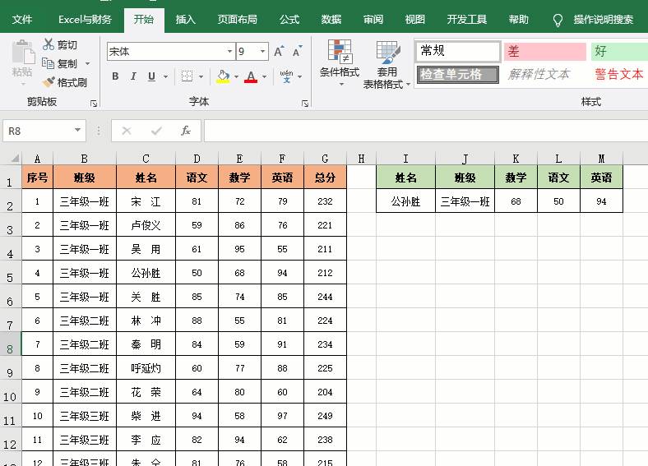Viewport: 648px width, 466px height.
Task: Click the lightbulb Tell Me icon
Action: pos(558,20)
